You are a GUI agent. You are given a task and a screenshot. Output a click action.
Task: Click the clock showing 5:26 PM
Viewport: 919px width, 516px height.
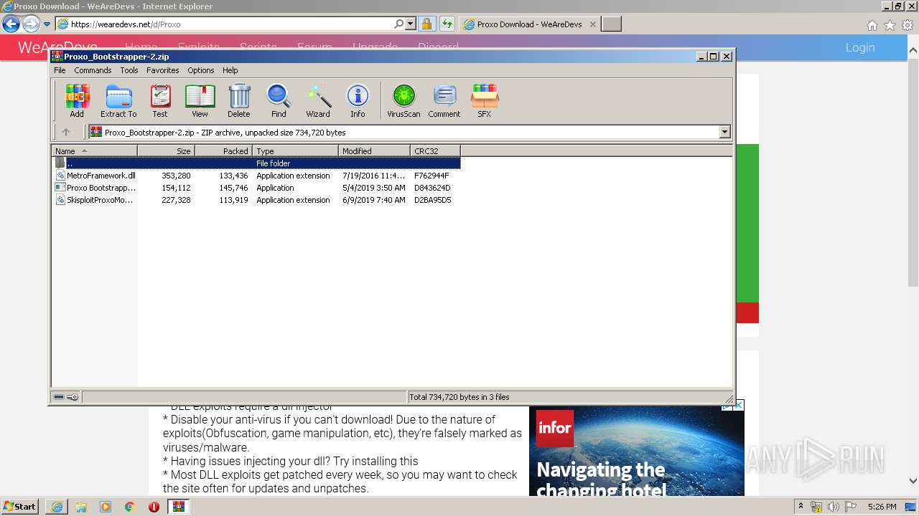coord(882,507)
